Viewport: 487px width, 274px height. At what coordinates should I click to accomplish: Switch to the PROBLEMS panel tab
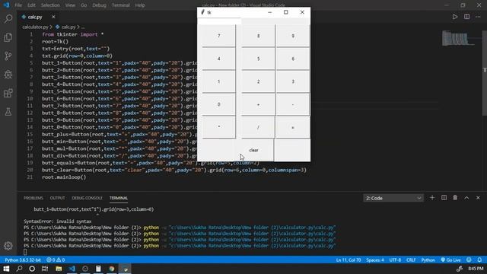(33, 198)
